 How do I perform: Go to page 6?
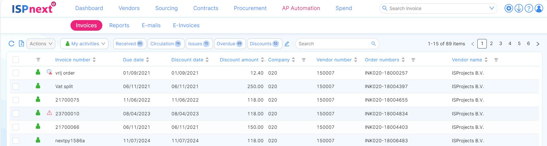[x=528, y=44]
